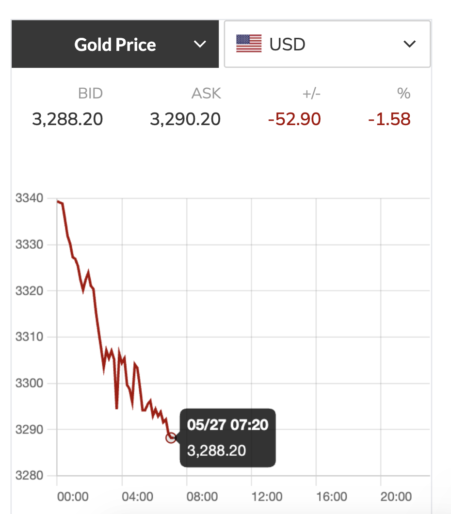Click the -1.58 percent value
The height and width of the screenshot is (514, 451).
[389, 119]
